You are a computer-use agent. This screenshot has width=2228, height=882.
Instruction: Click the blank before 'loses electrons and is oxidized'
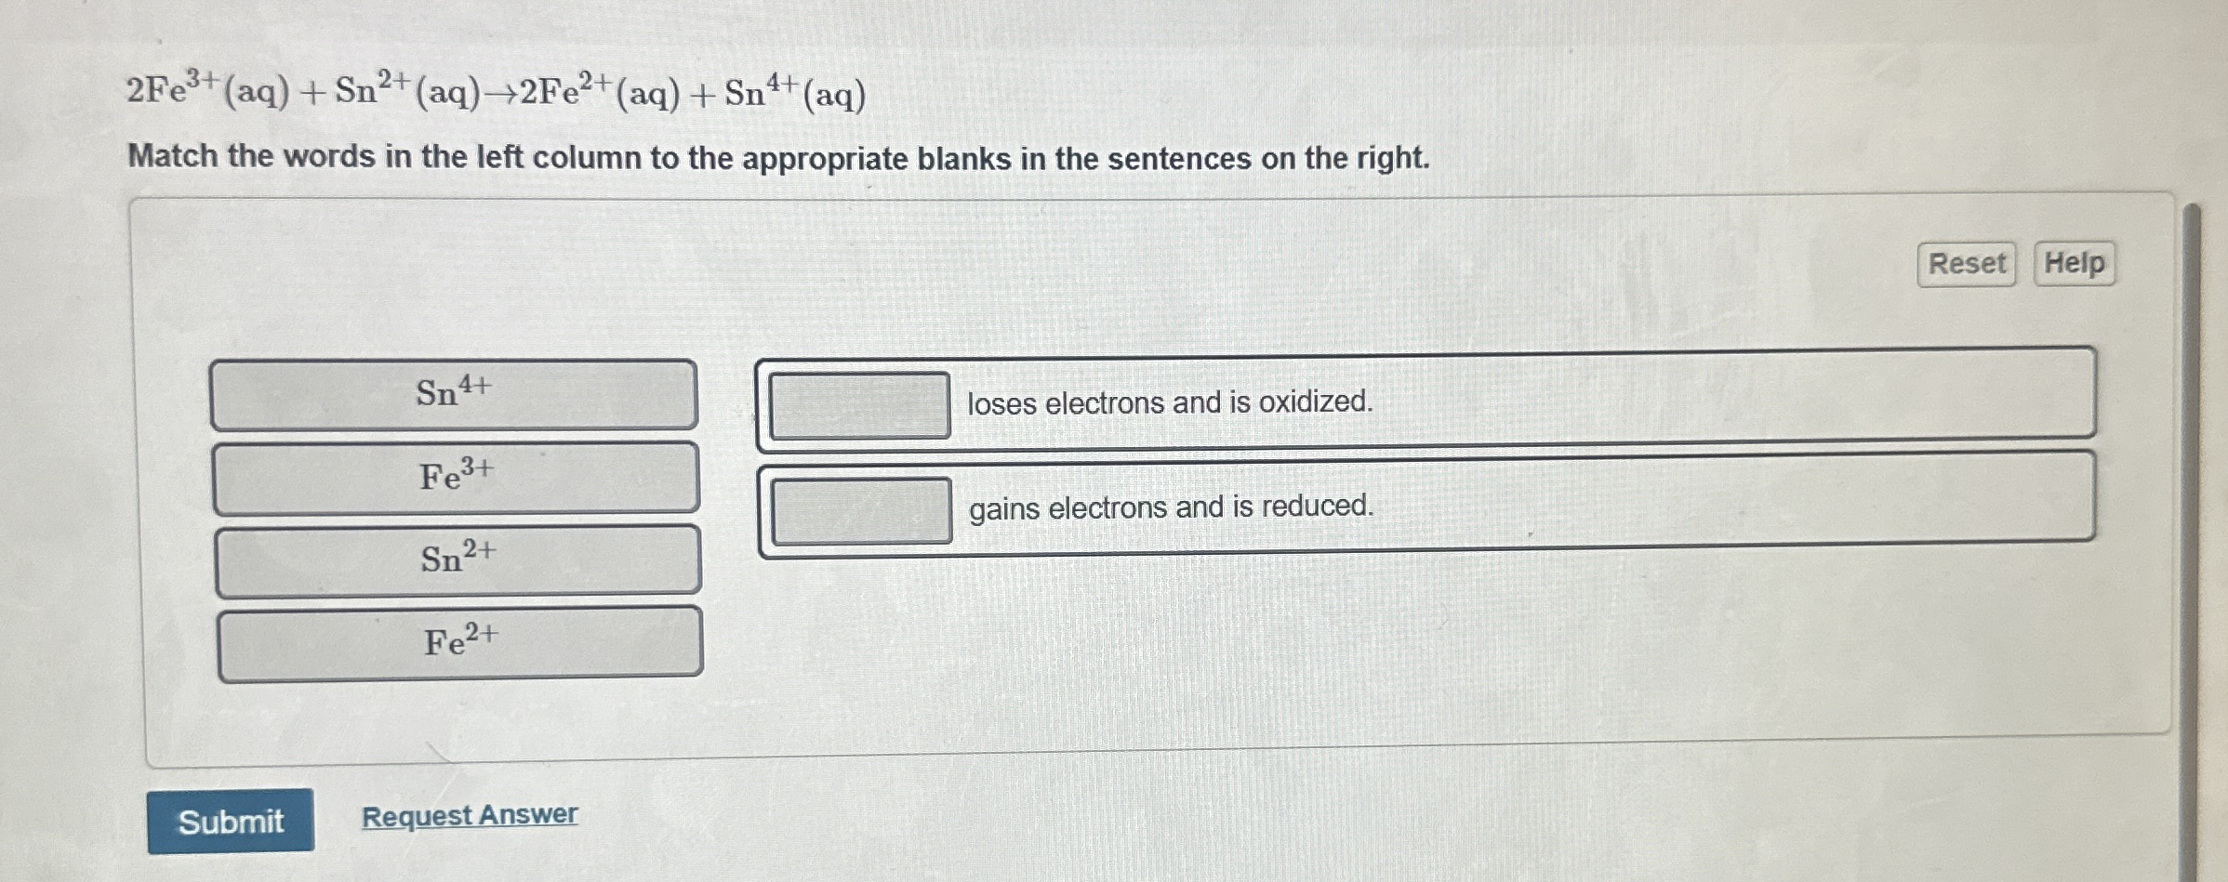(x=860, y=407)
